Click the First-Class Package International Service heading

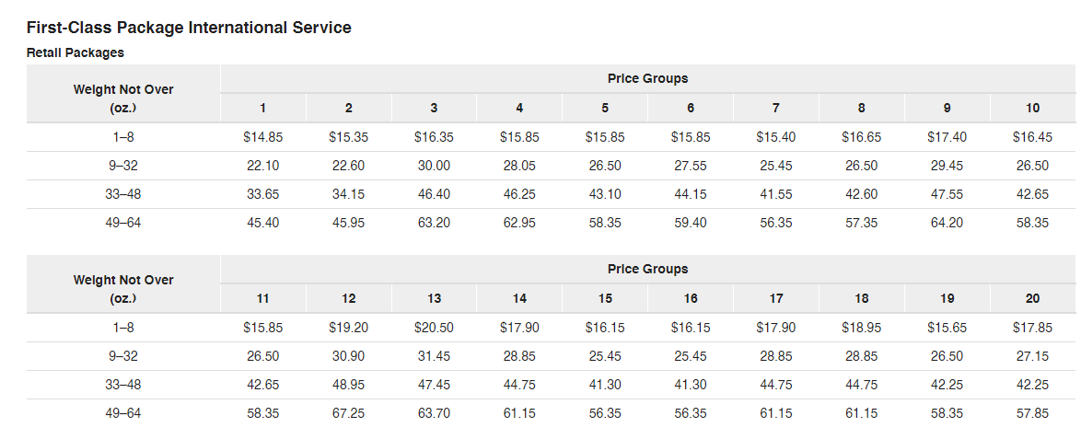coord(189,28)
